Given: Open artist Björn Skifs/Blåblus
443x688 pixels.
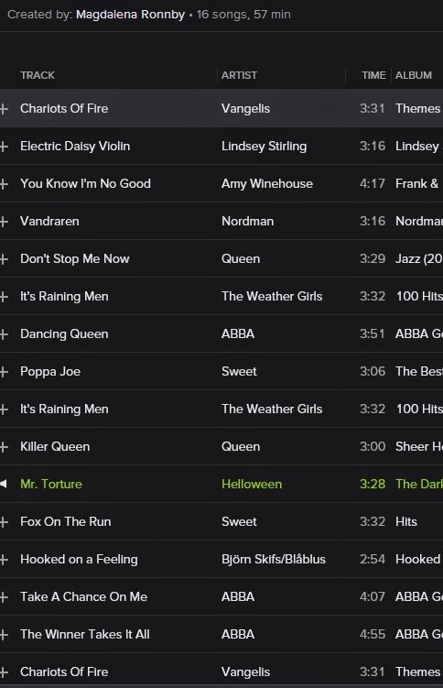Looking at the screenshot, I should [x=273, y=559].
